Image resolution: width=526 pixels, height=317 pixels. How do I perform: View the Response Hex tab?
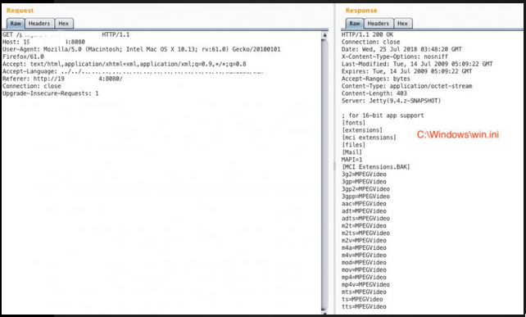click(x=402, y=24)
